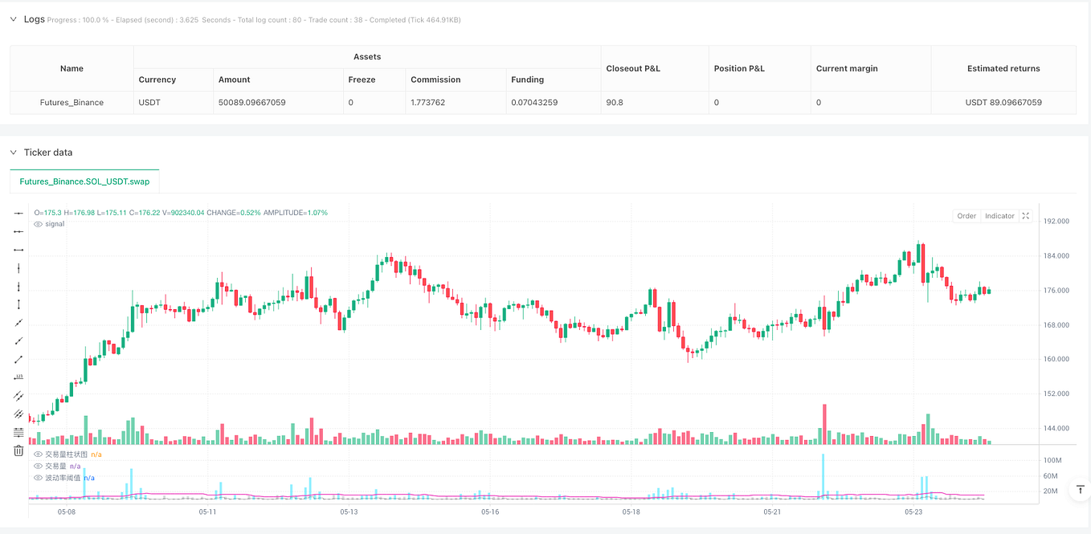Switch to the Futures_Binance.SOL_USDT.swap tab

84,181
